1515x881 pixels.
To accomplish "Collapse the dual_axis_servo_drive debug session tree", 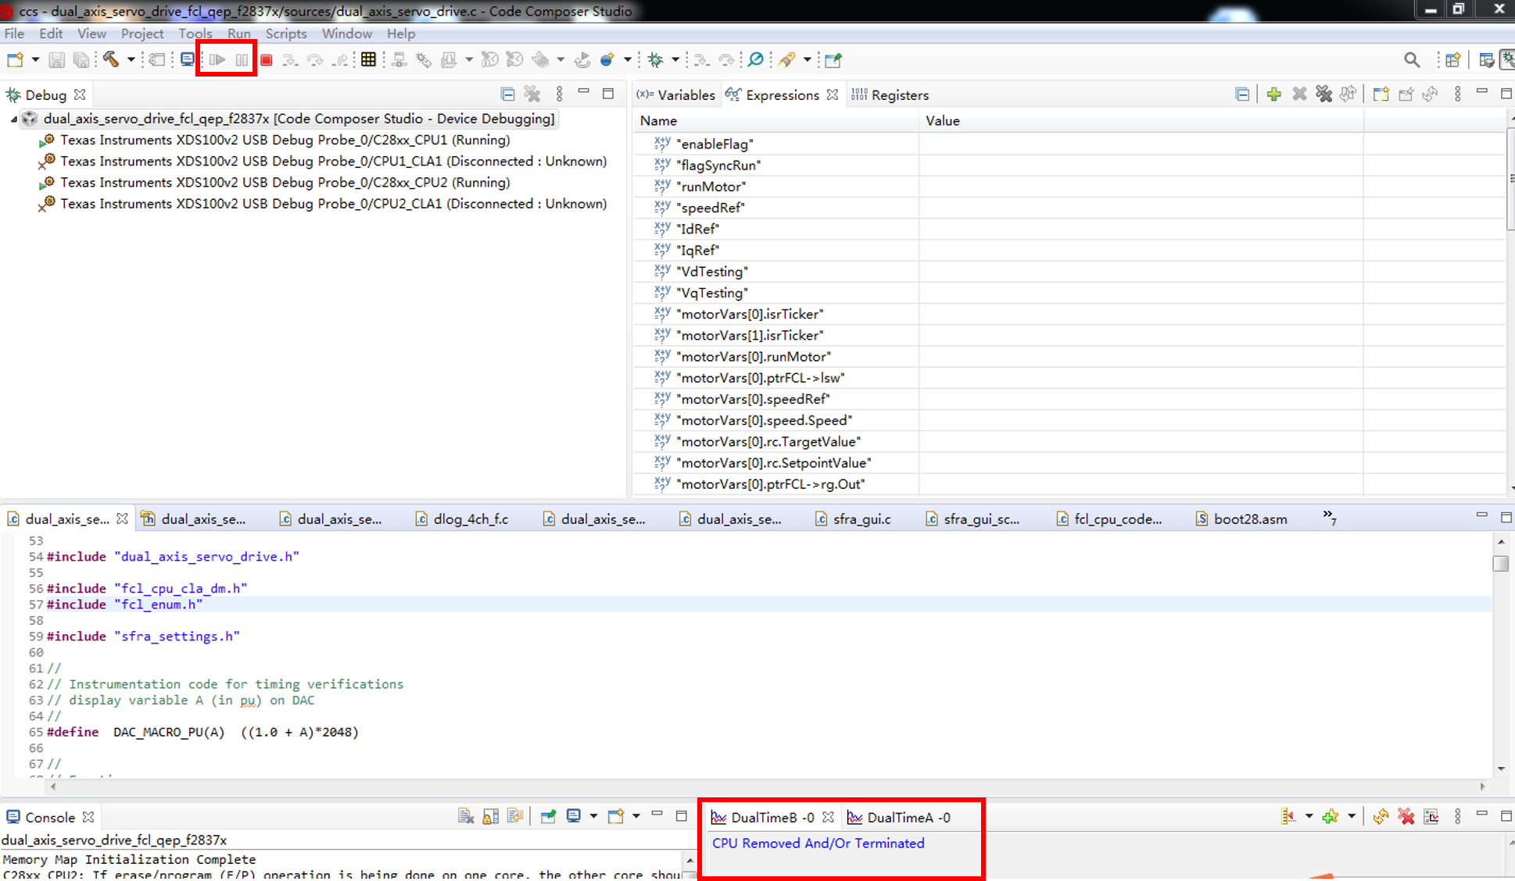I will pyautogui.click(x=13, y=119).
